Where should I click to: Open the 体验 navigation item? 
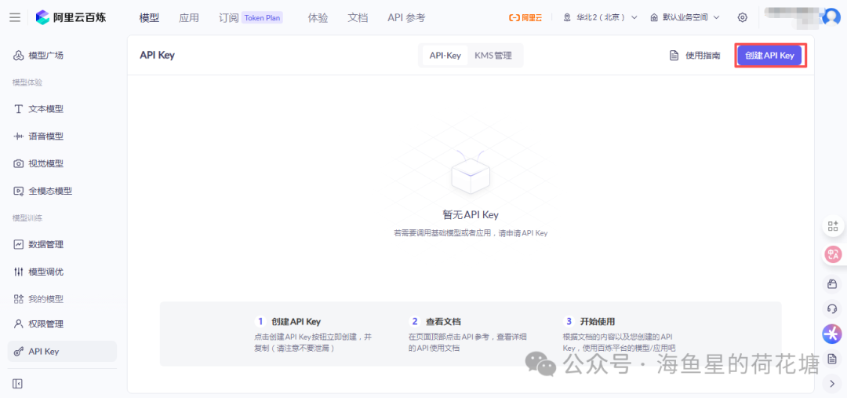(318, 18)
